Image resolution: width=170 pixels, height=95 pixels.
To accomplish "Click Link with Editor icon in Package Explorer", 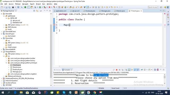I will coord(37,11).
